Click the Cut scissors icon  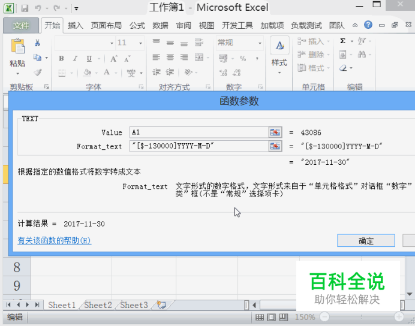click(x=37, y=43)
